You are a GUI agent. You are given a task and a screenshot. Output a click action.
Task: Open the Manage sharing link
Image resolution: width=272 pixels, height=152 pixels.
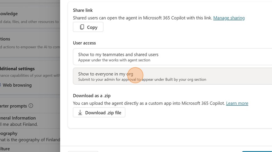tap(229, 18)
